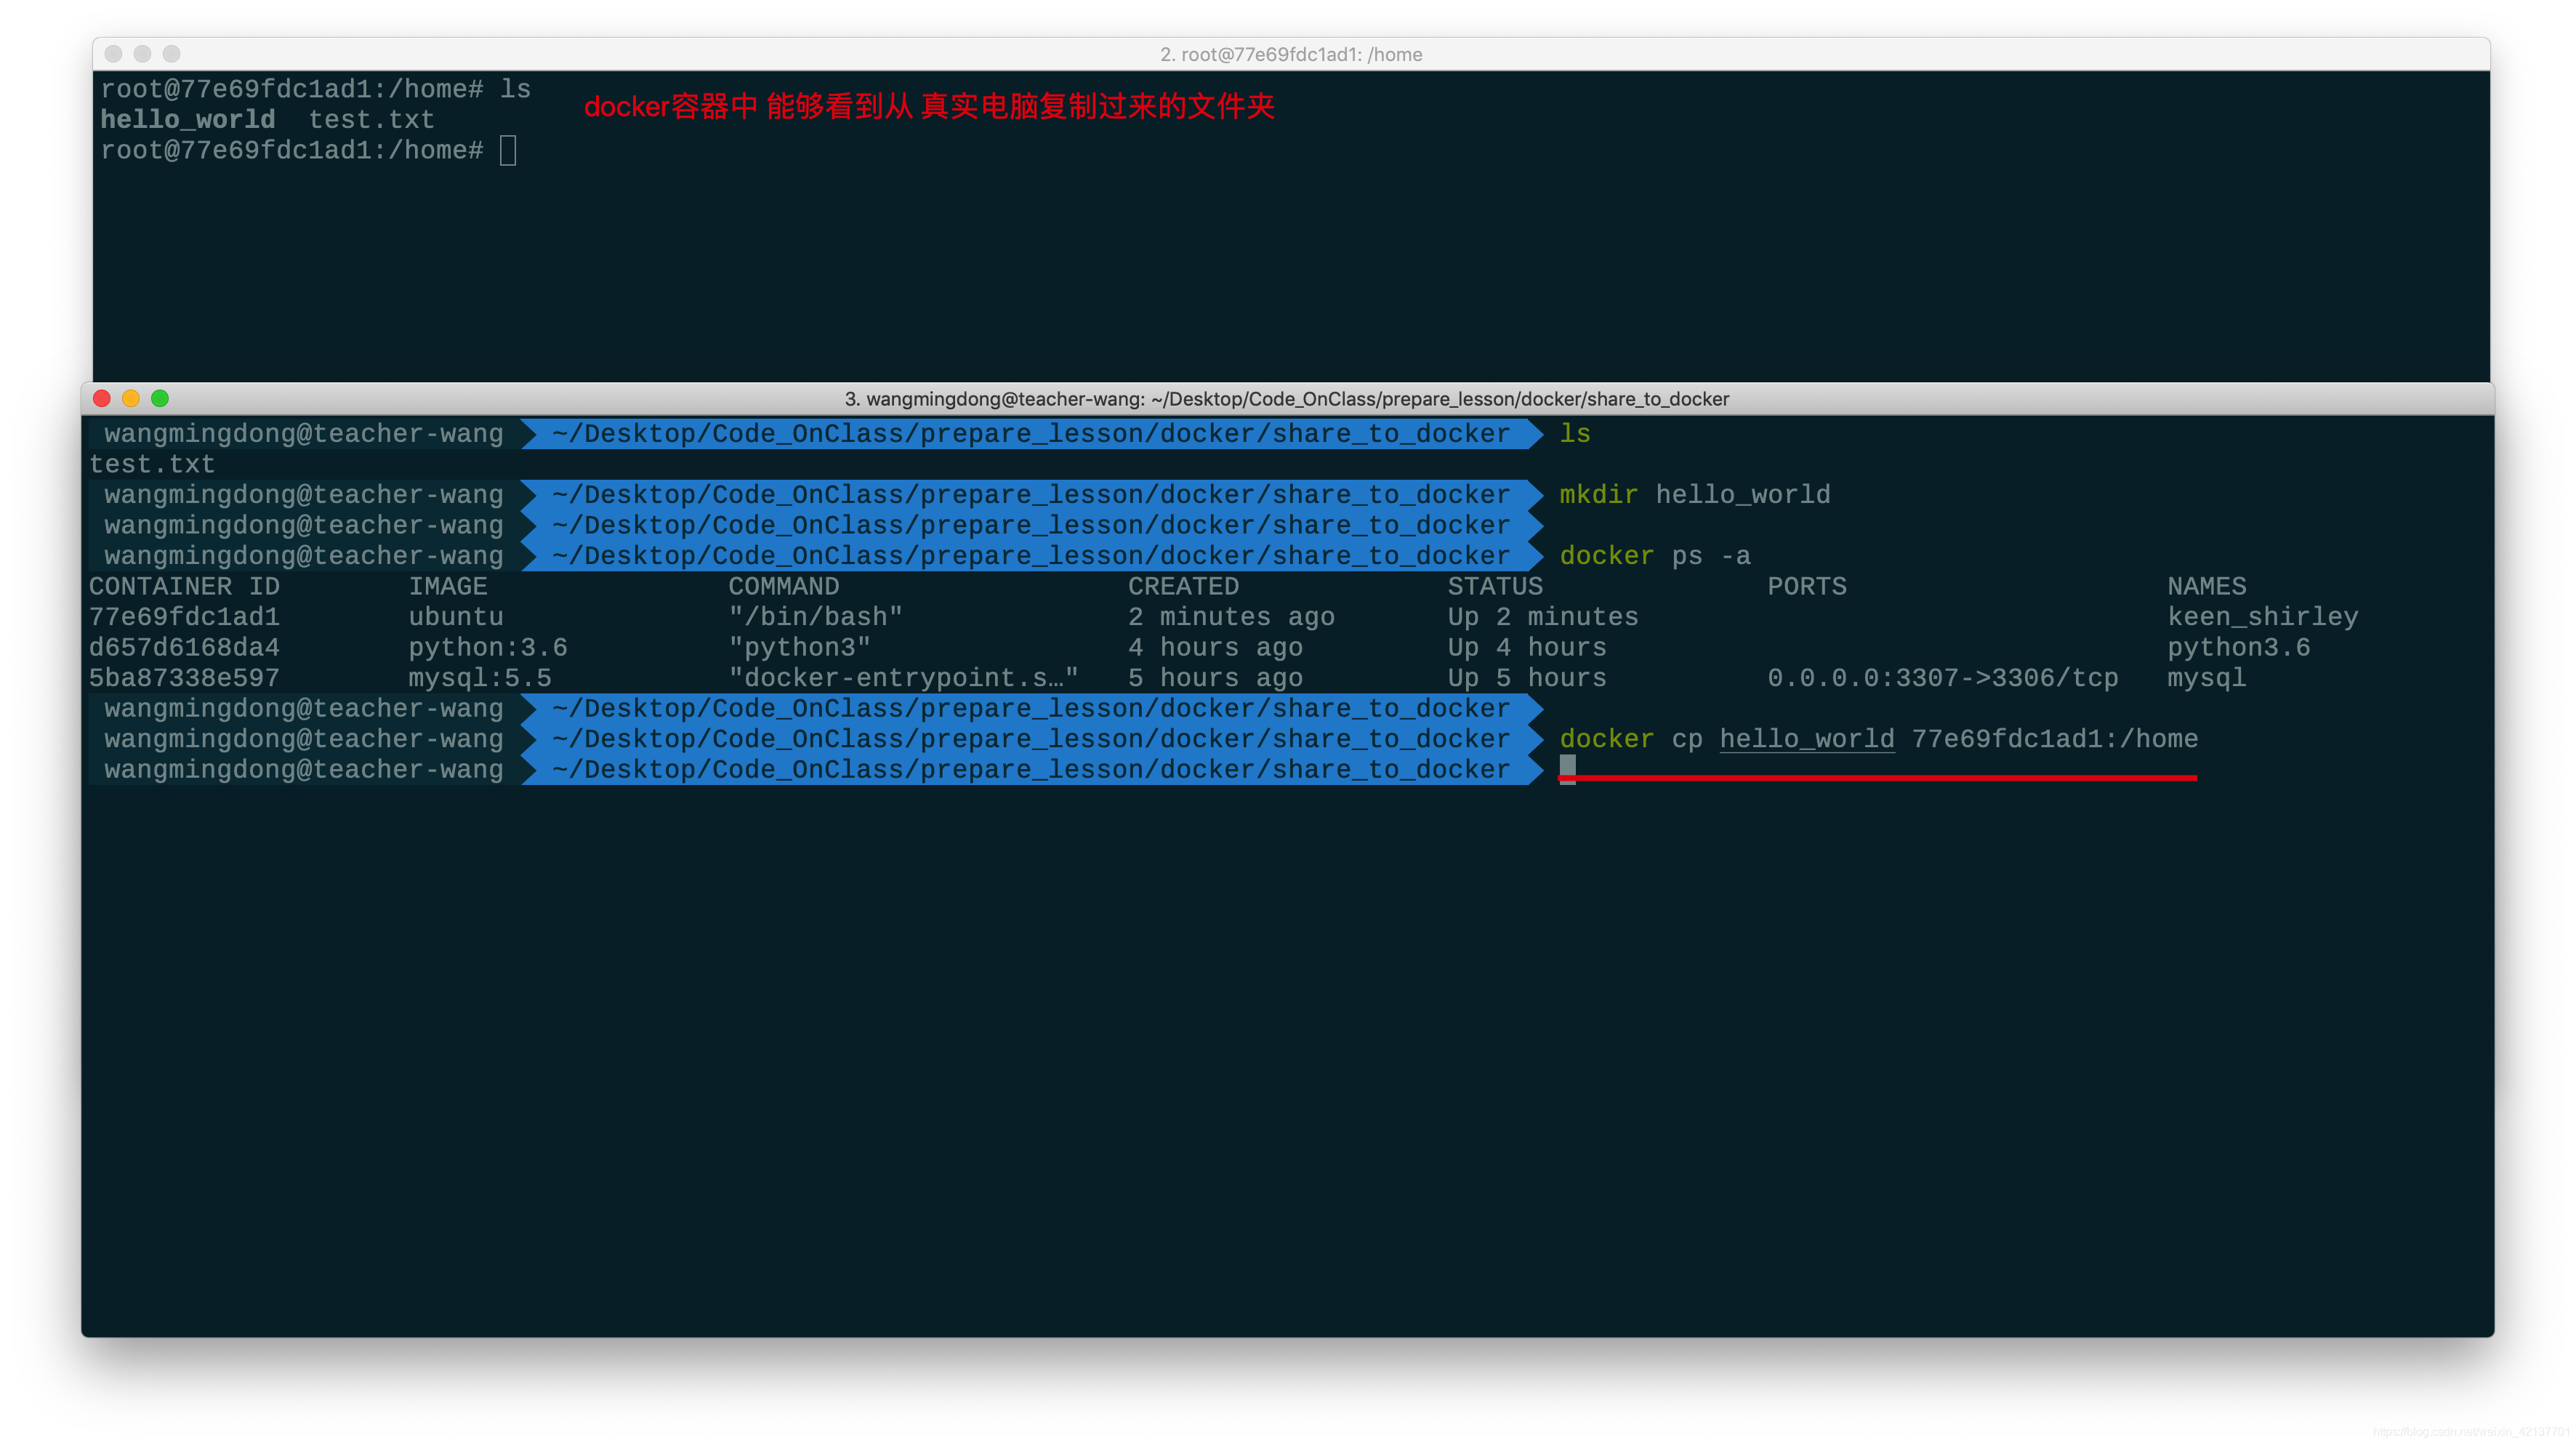The width and height of the screenshot is (2576, 1445).
Task: Click the 'ls' command in front terminal
Action: pyautogui.click(x=1575, y=434)
